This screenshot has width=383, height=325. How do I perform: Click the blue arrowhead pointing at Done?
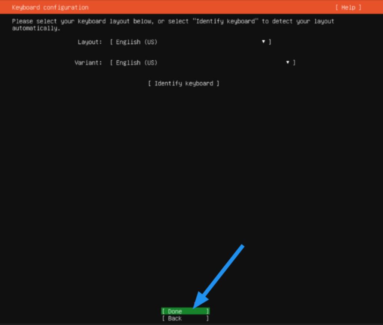coord(198,302)
